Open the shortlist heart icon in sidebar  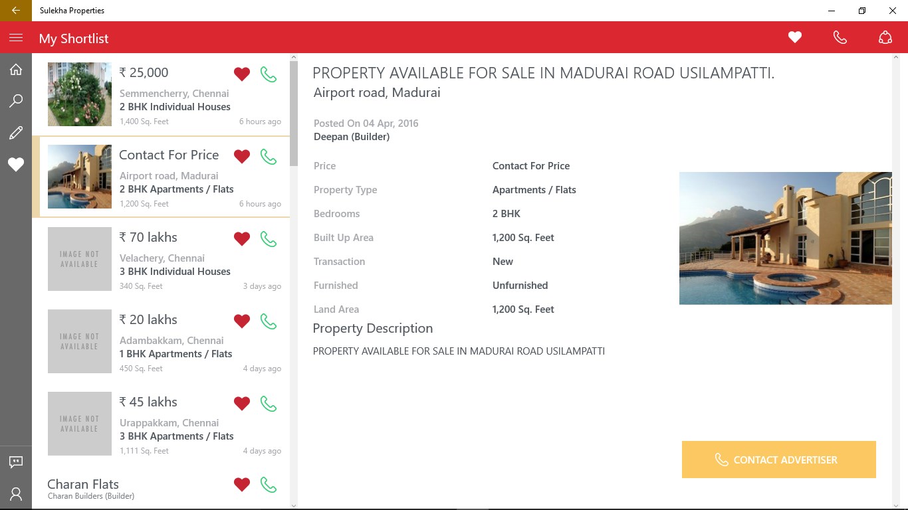[16, 164]
